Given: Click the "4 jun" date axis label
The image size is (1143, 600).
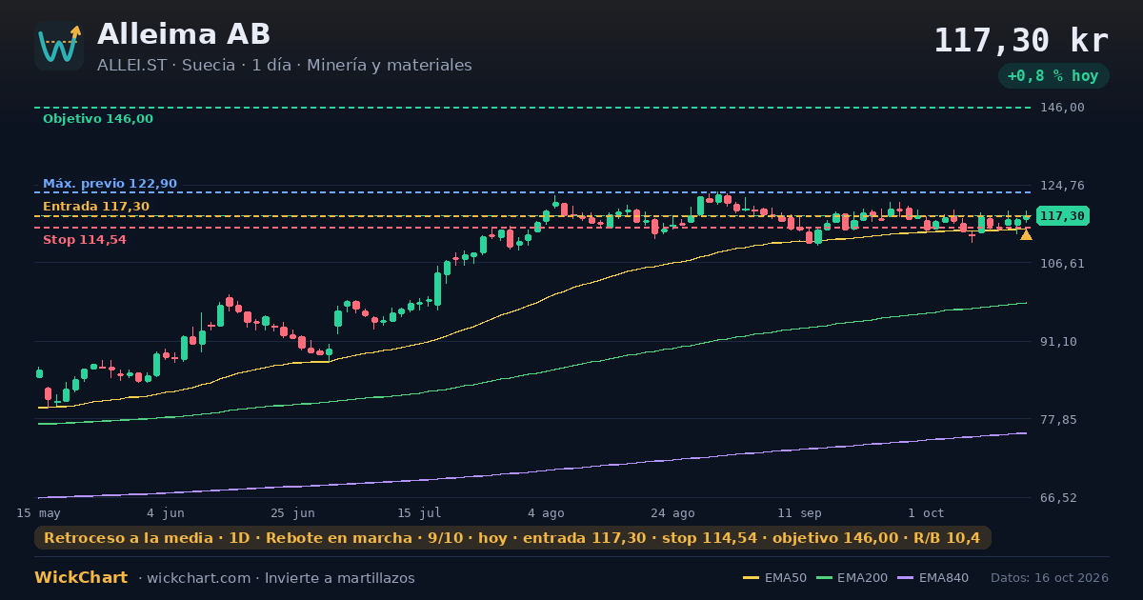Looking at the screenshot, I should (166, 512).
